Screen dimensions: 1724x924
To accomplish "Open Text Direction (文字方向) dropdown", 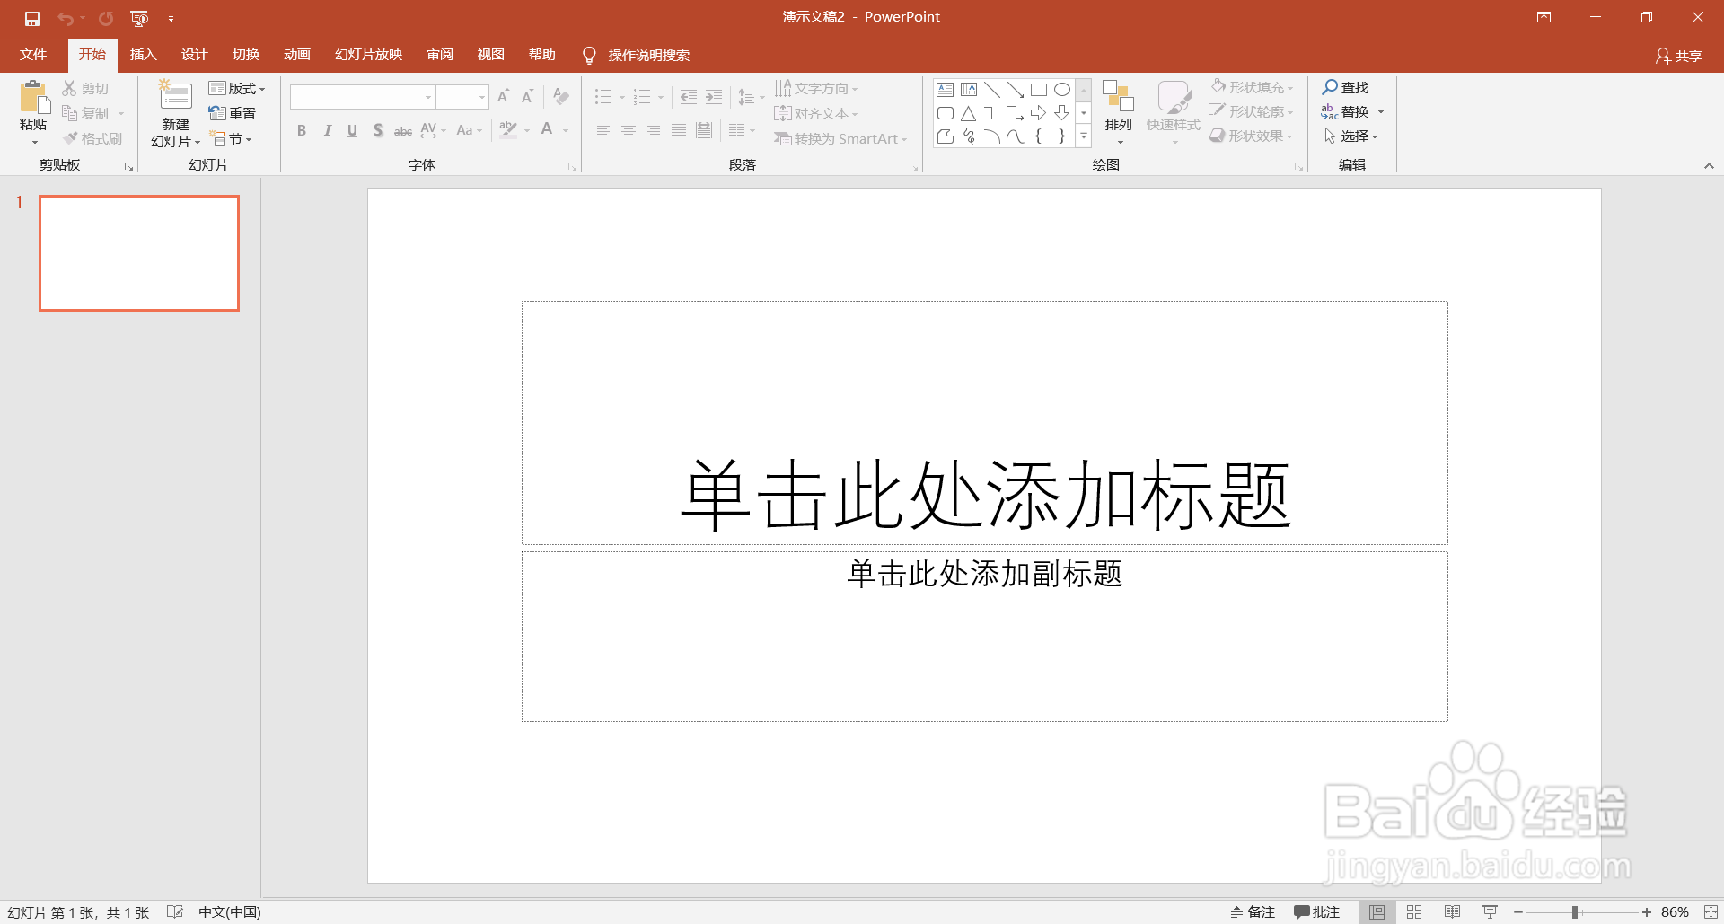I will click(x=816, y=88).
